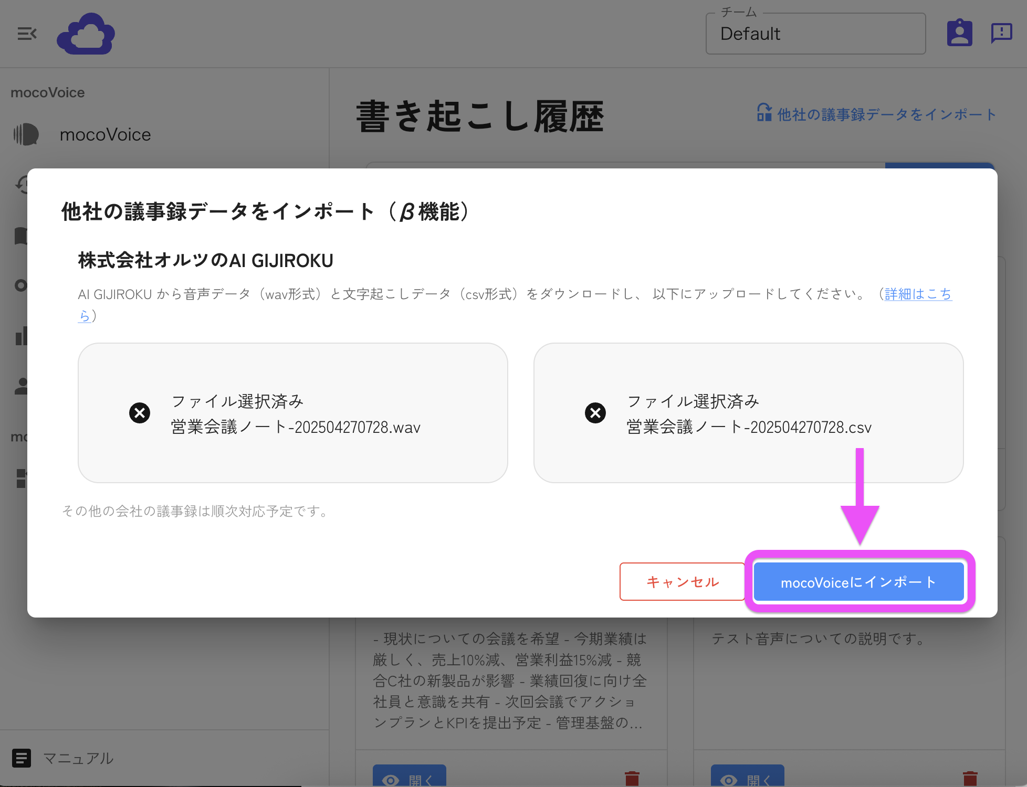Open 他社の議事録データをインポート link
The width and height of the screenshot is (1027, 787).
pos(886,114)
